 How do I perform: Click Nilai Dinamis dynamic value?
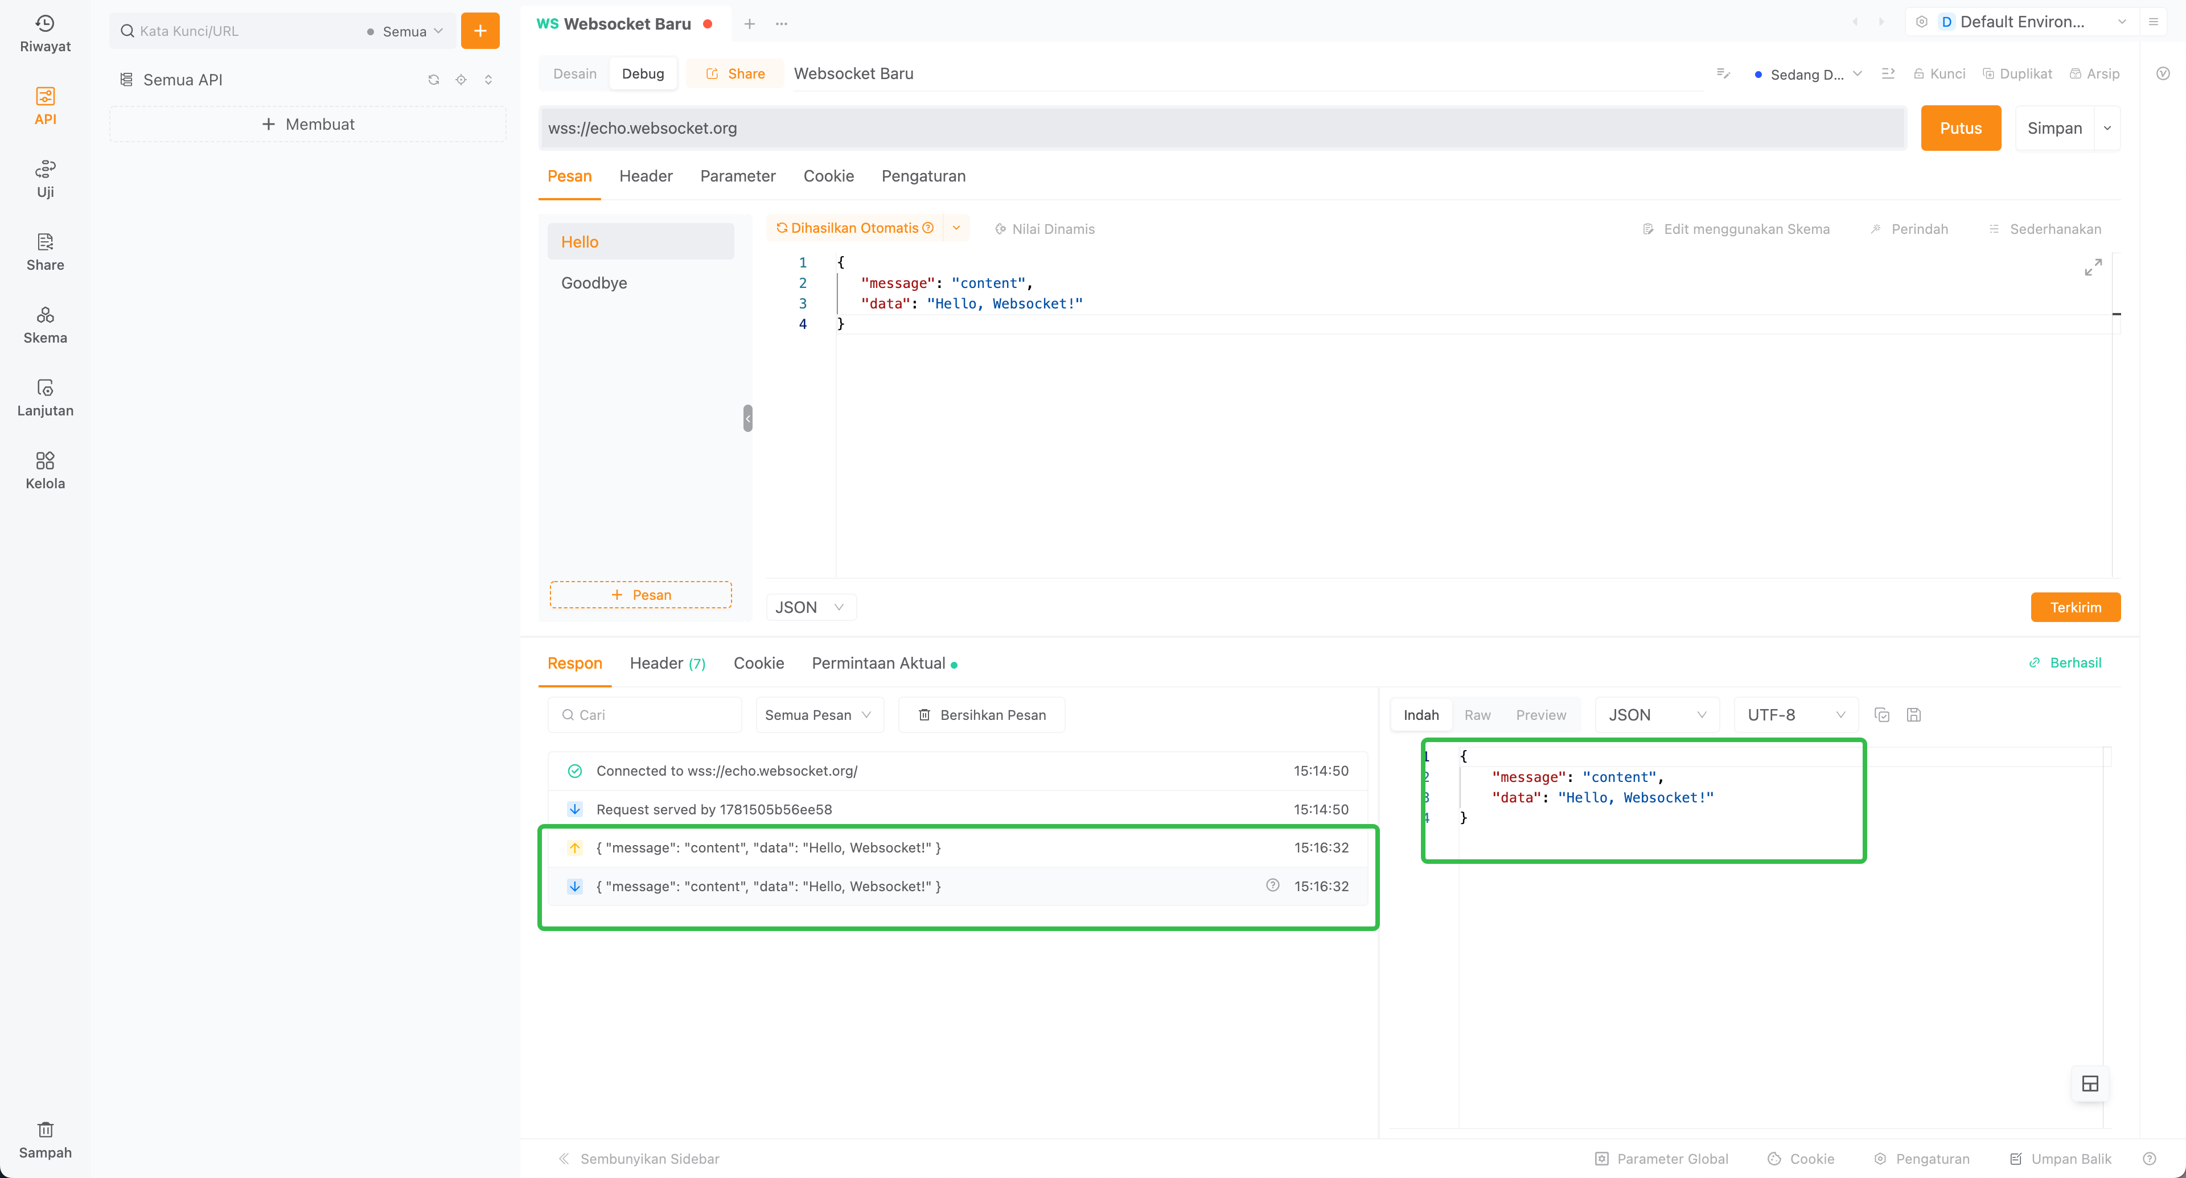(1045, 229)
